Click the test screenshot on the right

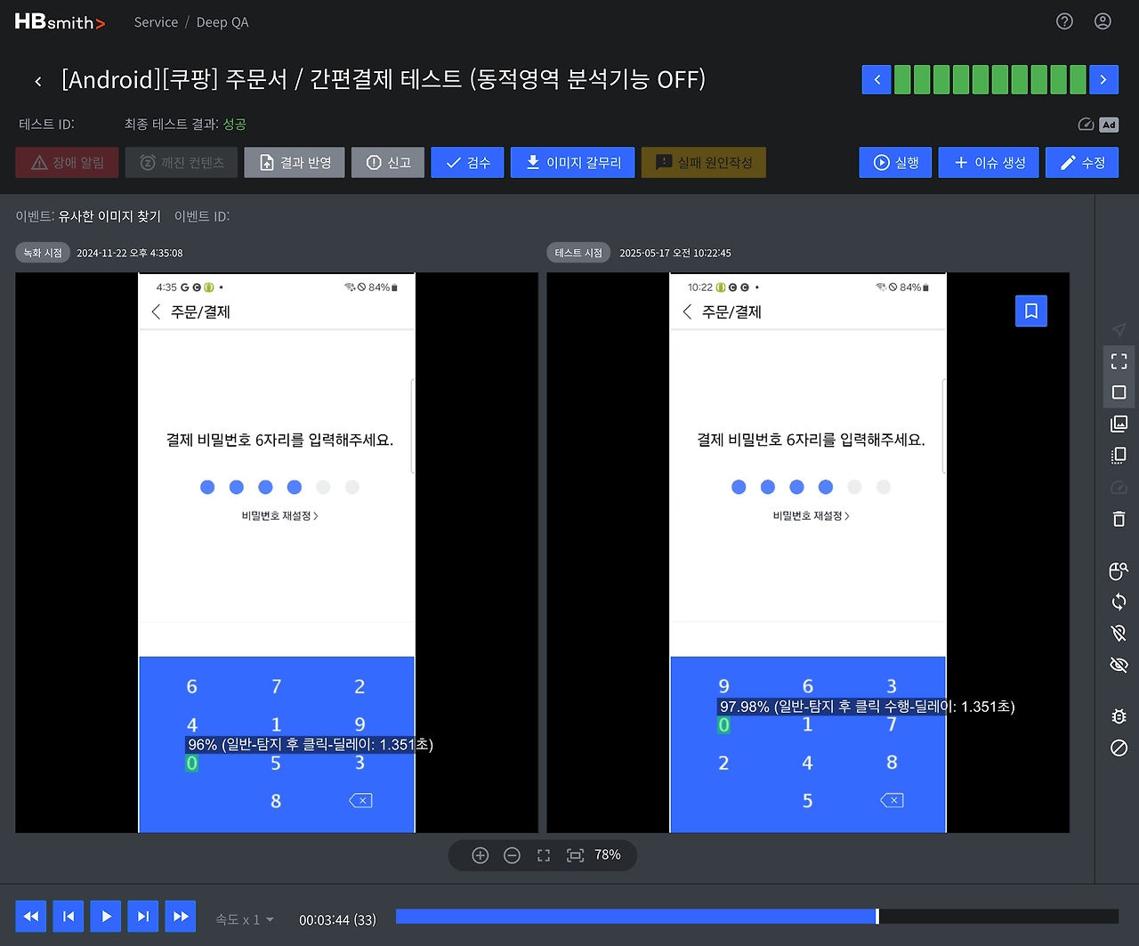click(x=808, y=553)
